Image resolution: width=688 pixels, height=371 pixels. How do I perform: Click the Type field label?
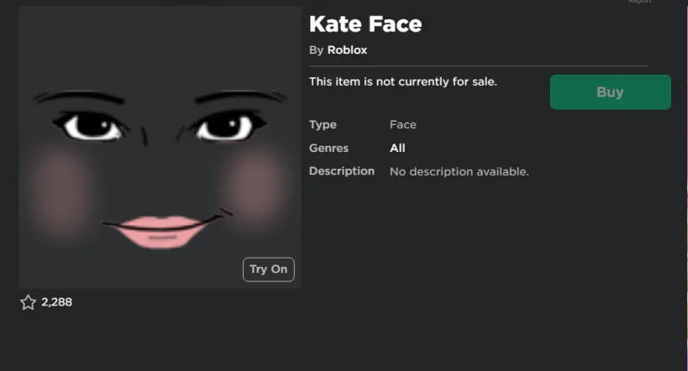pyautogui.click(x=323, y=125)
